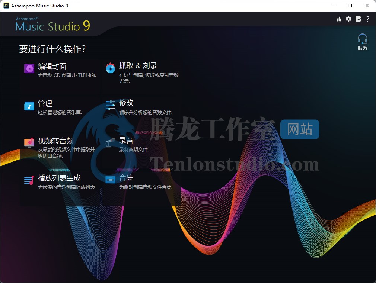Click the purple disc icon for 编辑封面
Screen dimensions: 376x283
click(29, 68)
